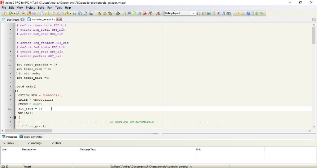Viewport: 317px width, 168px height.
Task: Click the green Back arrow icon
Action: pyautogui.click(x=257, y=14)
